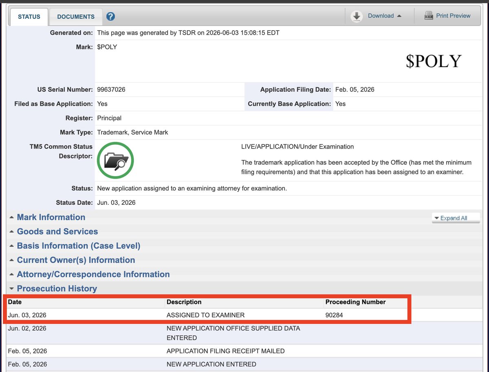
Task: Click the ASSIGNED TO EXAMINER row description
Action: tap(205, 315)
